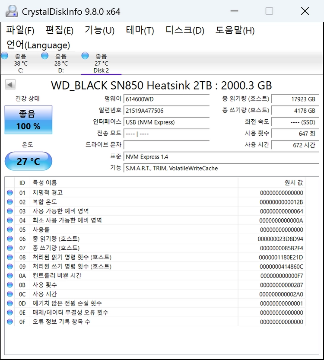Minimize the CrystalDiskInfo window
Image resolution: width=324 pixels, height=360 pixels.
[x=234, y=11]
